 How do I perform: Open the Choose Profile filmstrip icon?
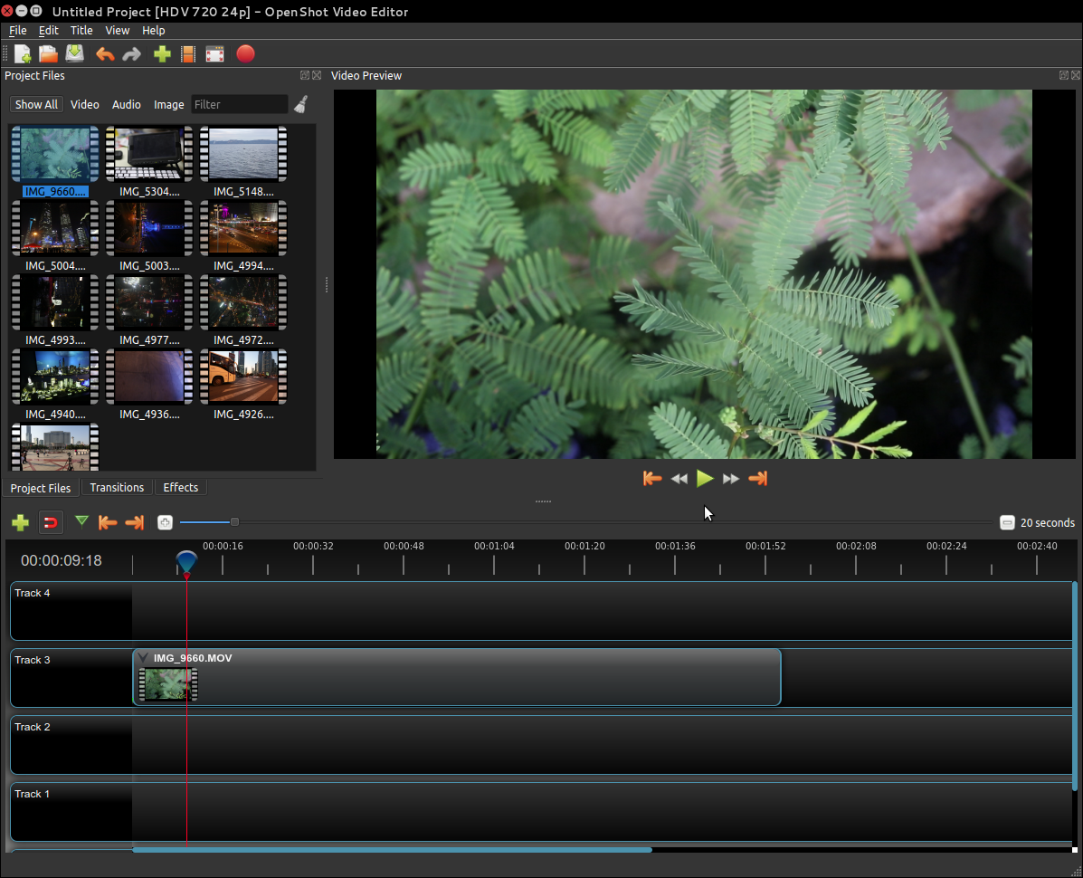pyautogui.click(x=188, y=54)
